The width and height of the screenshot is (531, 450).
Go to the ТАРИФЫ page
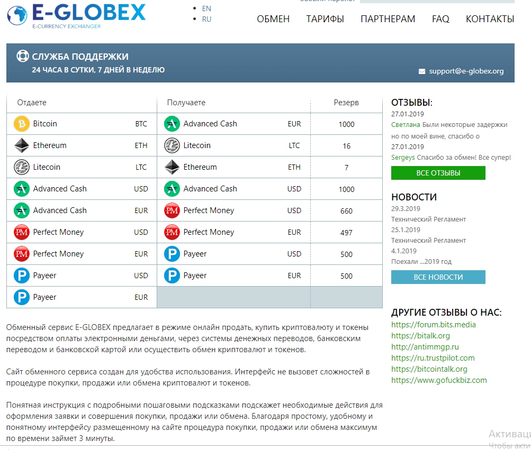pos(325,19)
